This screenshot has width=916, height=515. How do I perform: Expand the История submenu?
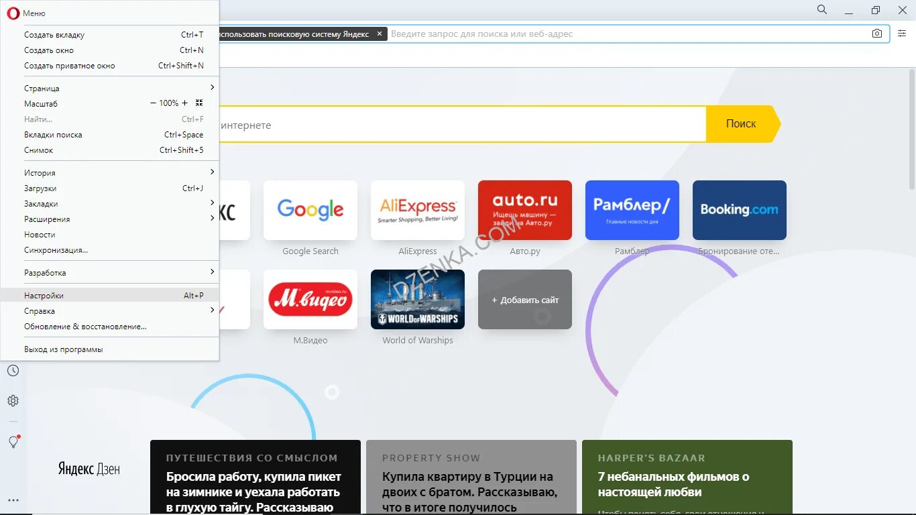pos(110,173)
